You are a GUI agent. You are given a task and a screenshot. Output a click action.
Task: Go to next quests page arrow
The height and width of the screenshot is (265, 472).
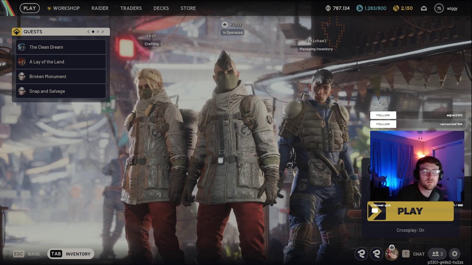coord(103,32)
